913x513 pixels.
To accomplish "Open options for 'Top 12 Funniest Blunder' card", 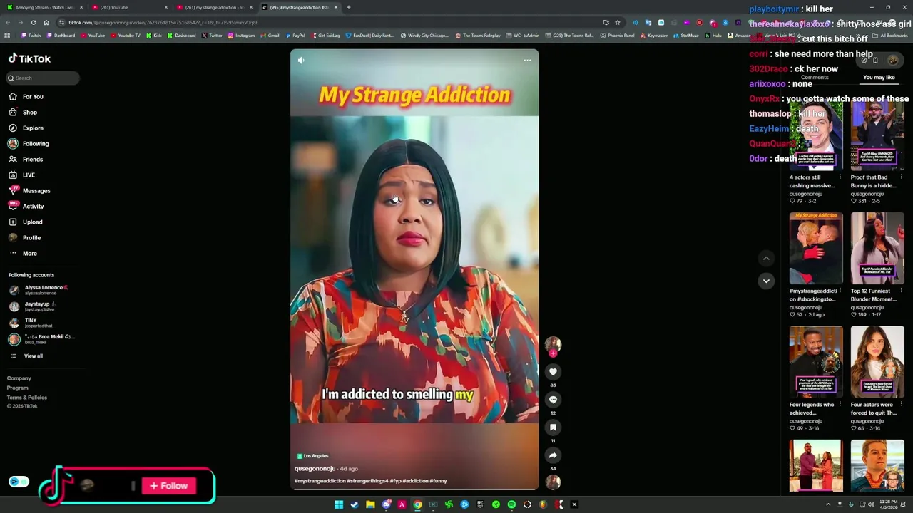I will (902, 291).
